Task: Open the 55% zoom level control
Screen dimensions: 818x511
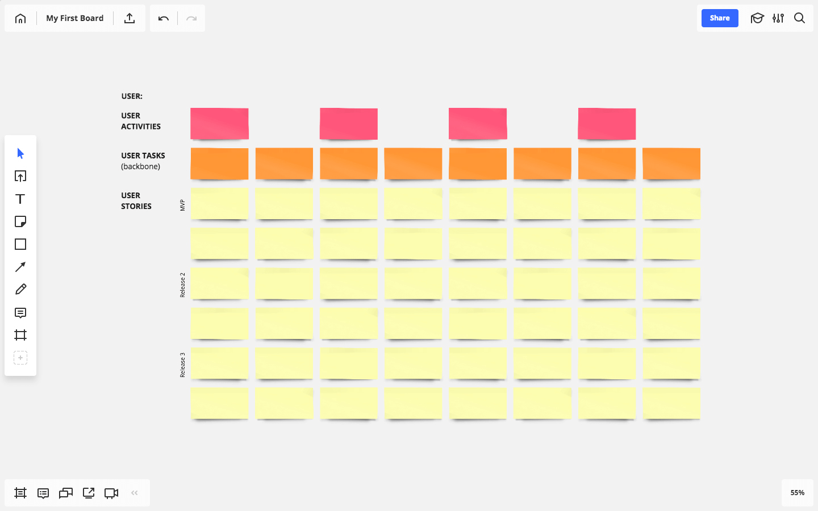Action: pyautogui.click(x=798, y=493)
